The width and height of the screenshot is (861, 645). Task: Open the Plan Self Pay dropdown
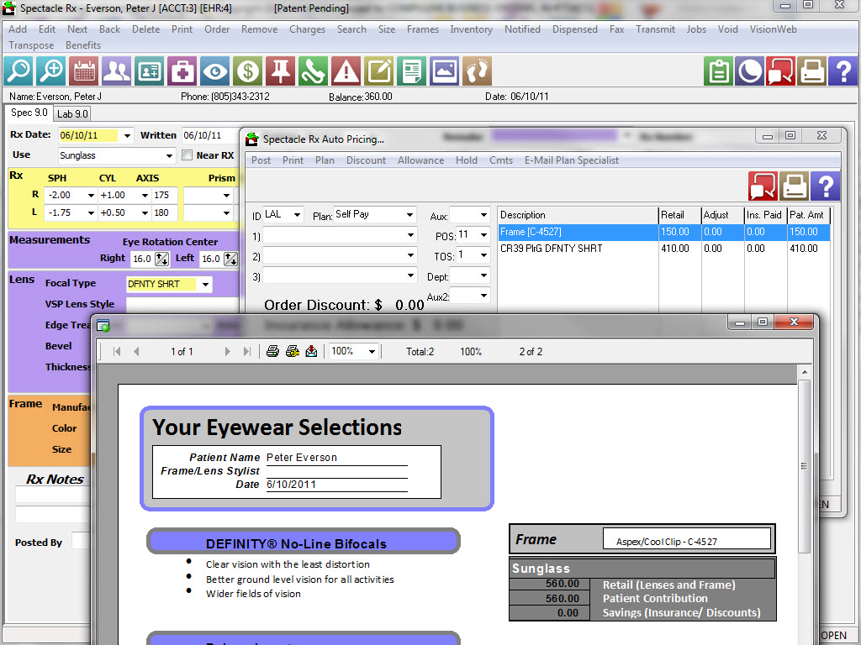(409, 214)
